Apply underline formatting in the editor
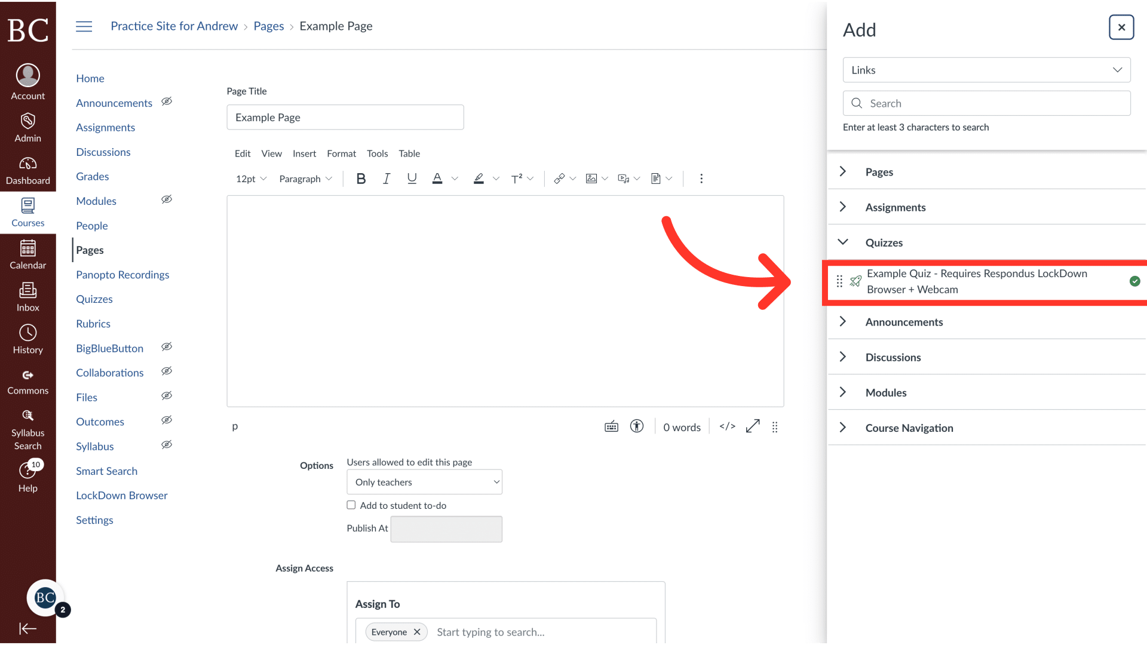This screenshot has height=645, width=1147. coord(412,178)
